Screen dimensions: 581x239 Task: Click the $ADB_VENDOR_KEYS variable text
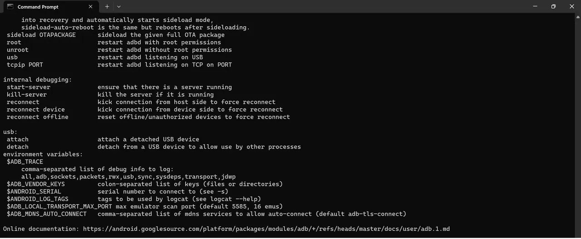(36, 184)
